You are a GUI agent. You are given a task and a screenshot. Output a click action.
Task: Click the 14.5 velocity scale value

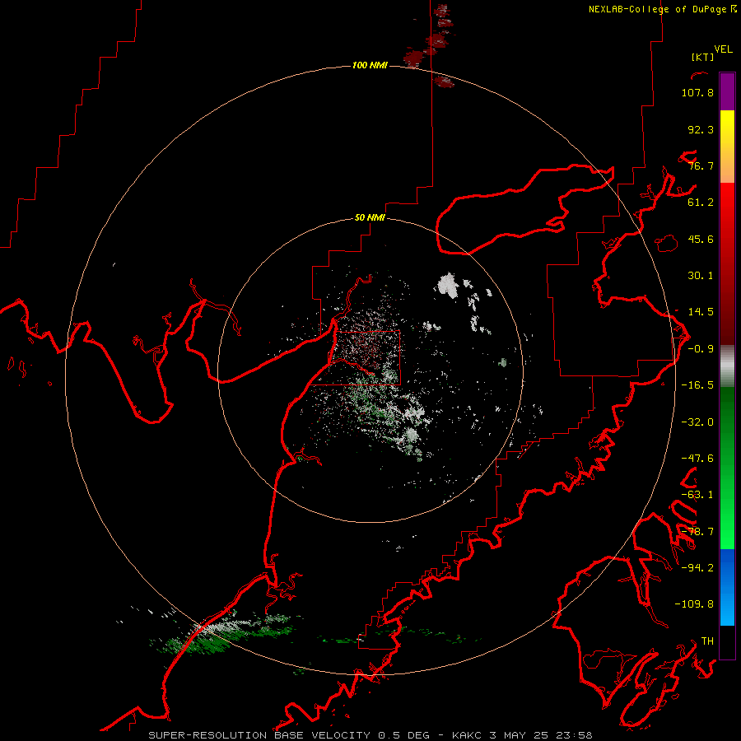[x=701, y=312]
